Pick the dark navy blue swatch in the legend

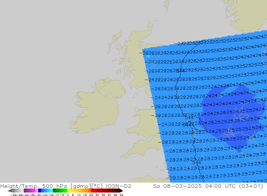click(x=40, y=191)
